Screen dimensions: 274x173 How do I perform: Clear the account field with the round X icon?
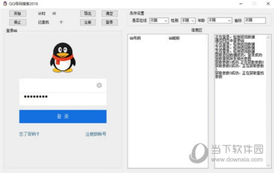99,85
